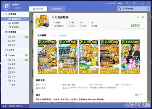Click the music note icon in title bar
152x109 pixels.
point(127,3)
